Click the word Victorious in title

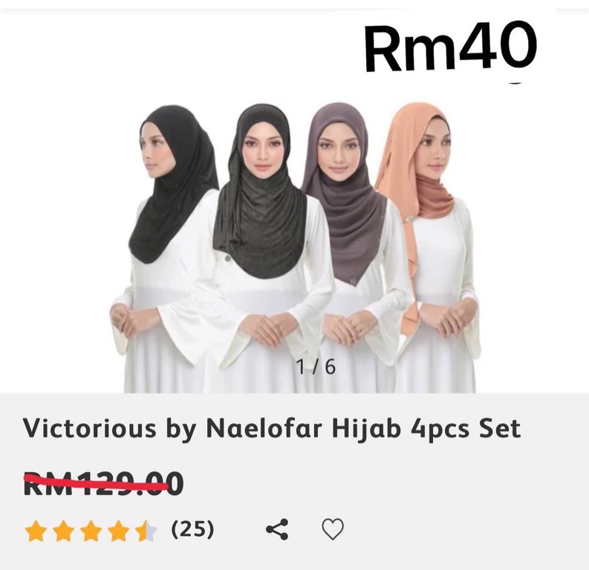pos(90,428)
